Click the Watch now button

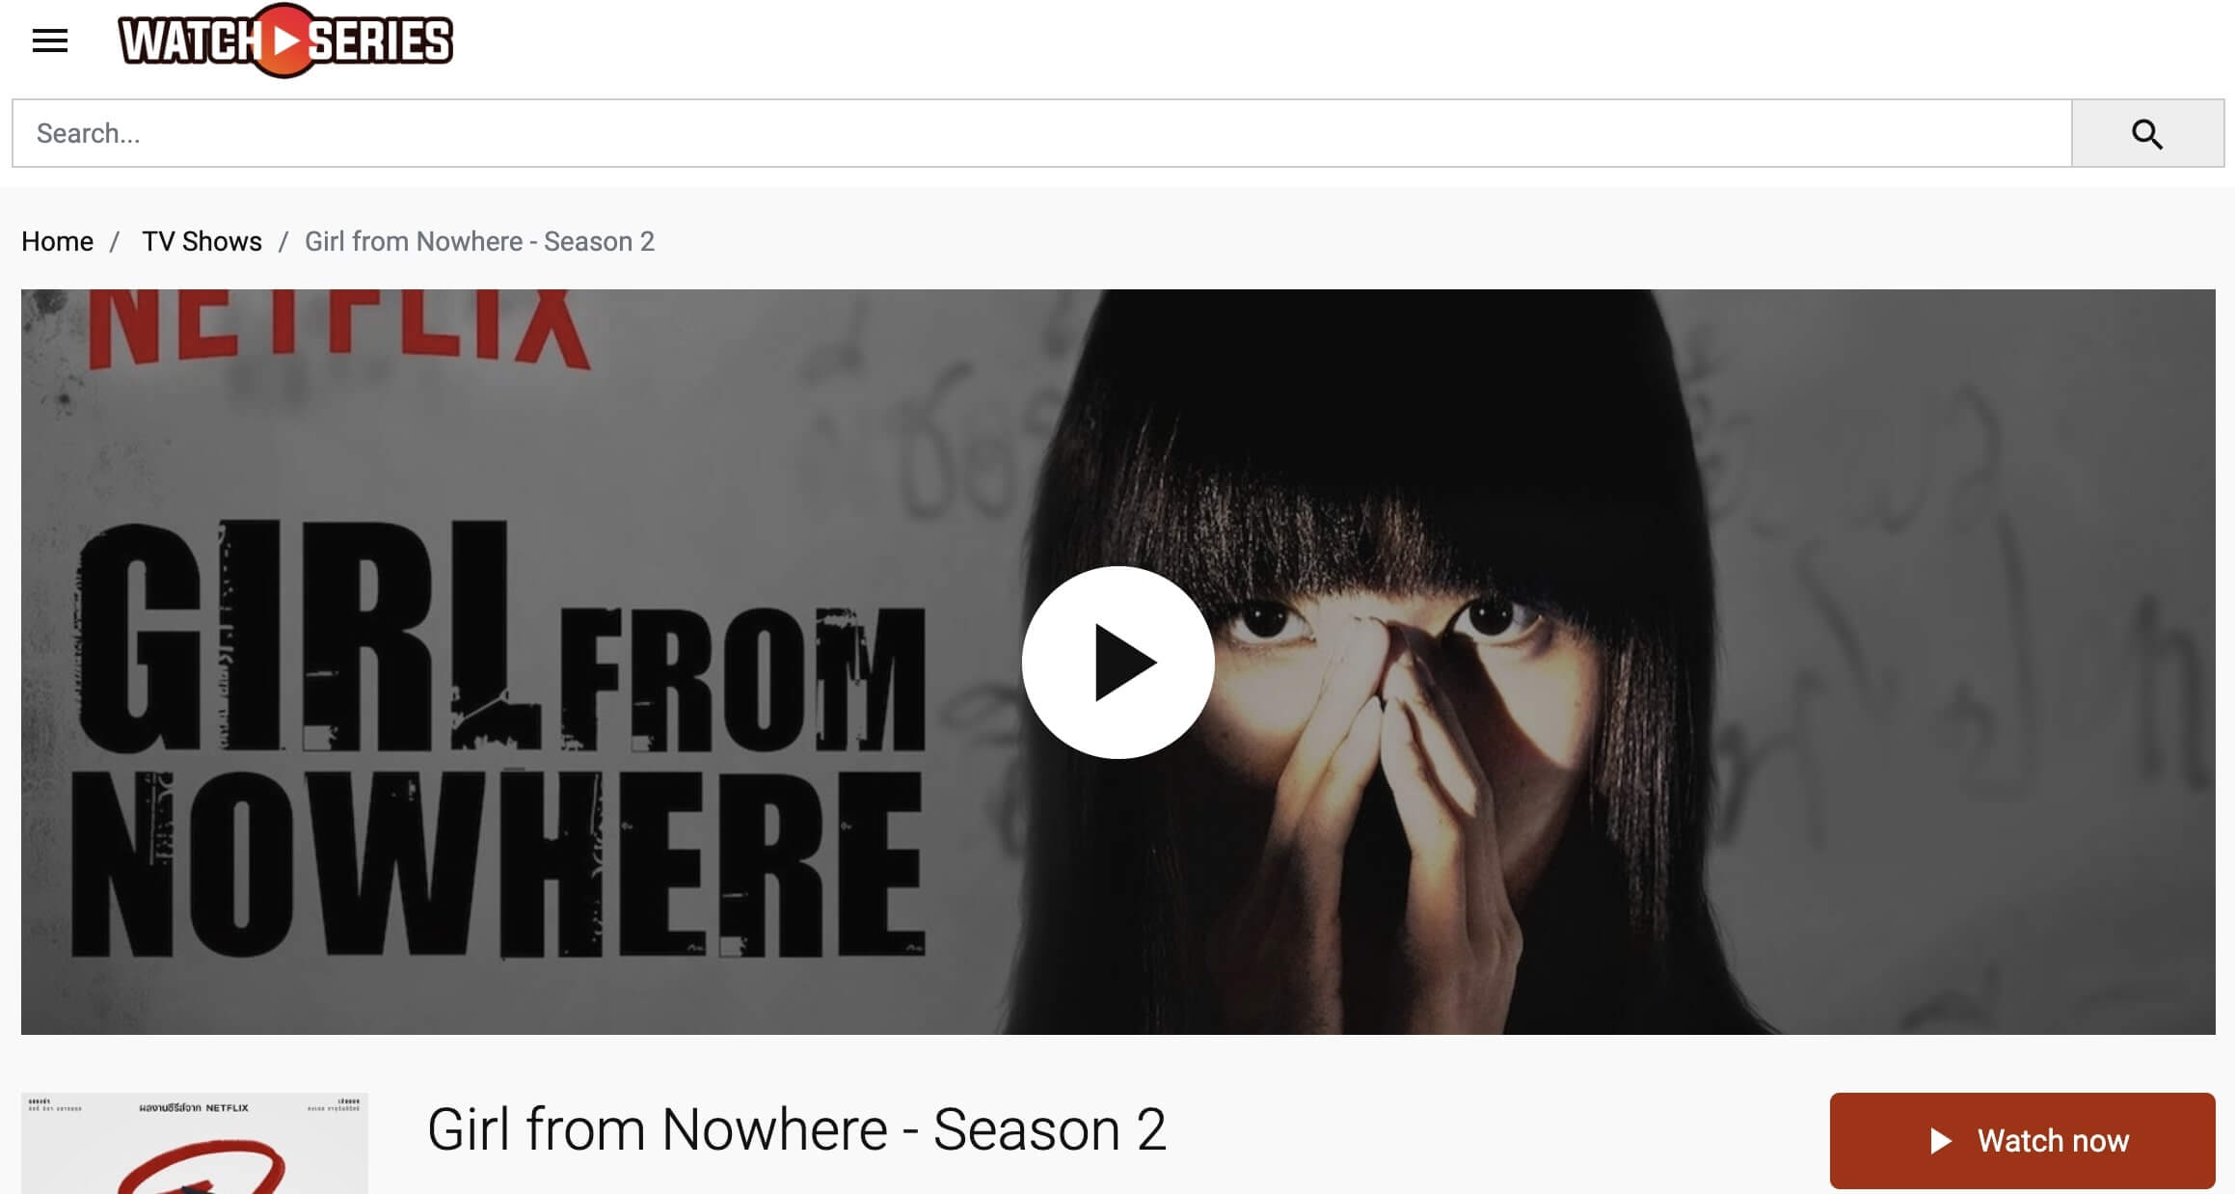pos(2022,1140)
